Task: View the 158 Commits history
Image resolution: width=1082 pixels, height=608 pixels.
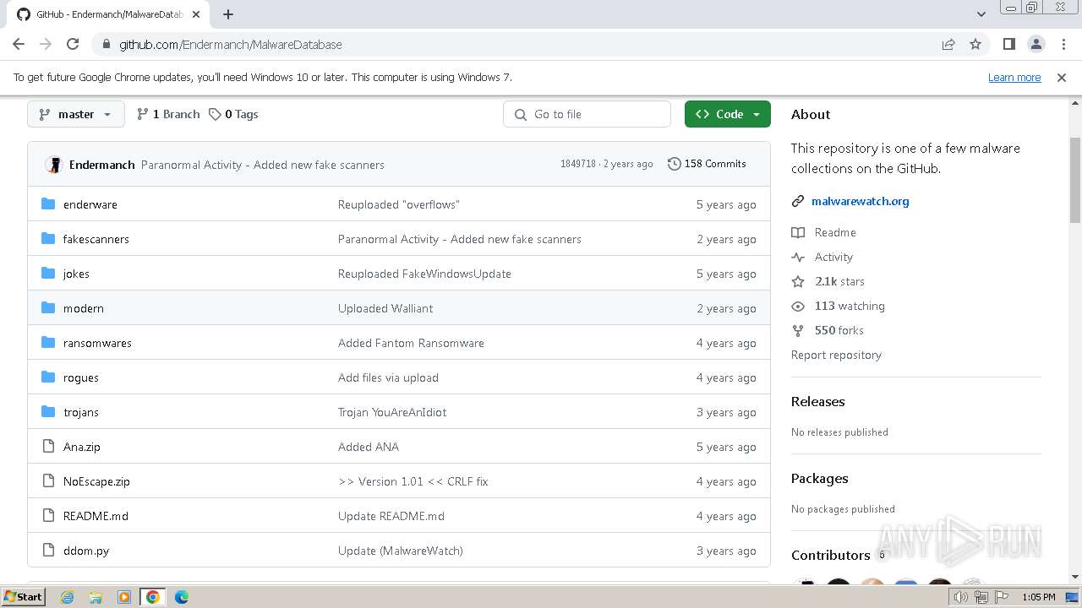Action: [x=707, y=164]
